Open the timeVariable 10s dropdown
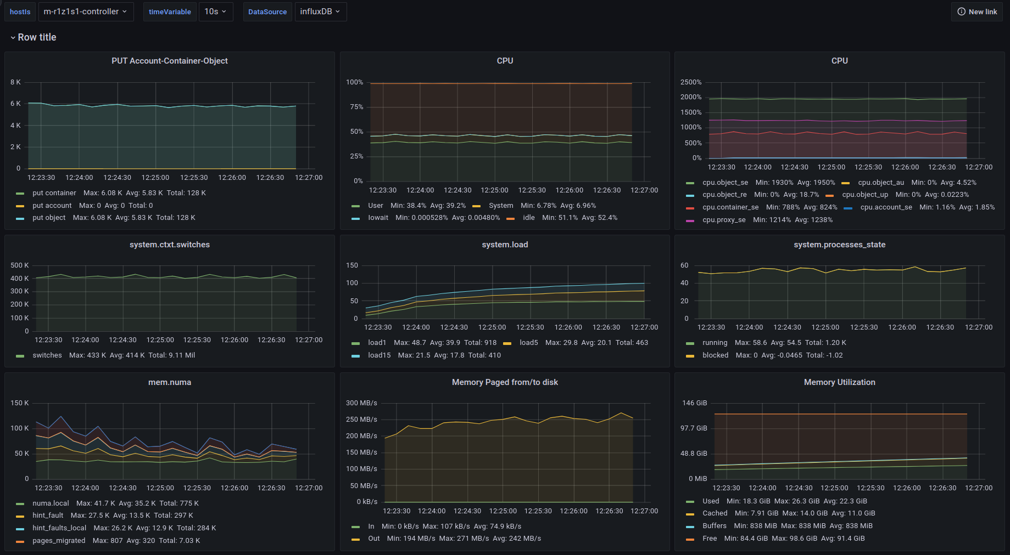Screen dimensions: 1010x555 point(215,12)
